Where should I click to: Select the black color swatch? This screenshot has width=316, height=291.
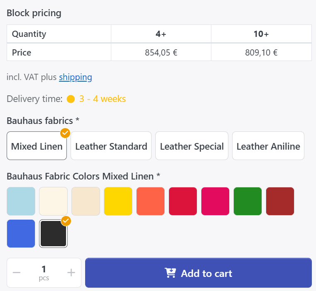click(53, 234)
